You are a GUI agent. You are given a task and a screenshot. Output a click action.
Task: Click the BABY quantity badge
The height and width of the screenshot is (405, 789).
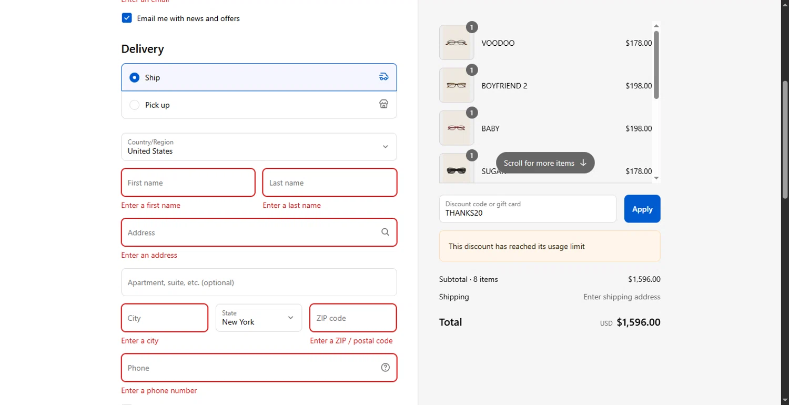(x=472, y=113)
